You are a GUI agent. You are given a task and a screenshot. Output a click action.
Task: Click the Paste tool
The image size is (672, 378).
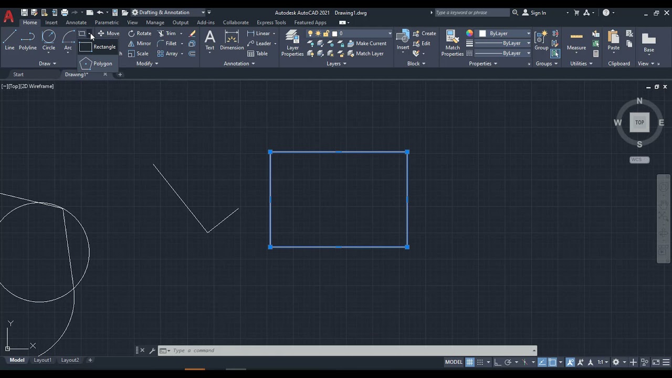(613, 40)
